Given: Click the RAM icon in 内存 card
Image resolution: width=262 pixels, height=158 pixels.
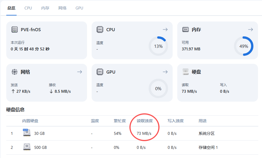Looking at the screenshot, I should click(186, 29).
